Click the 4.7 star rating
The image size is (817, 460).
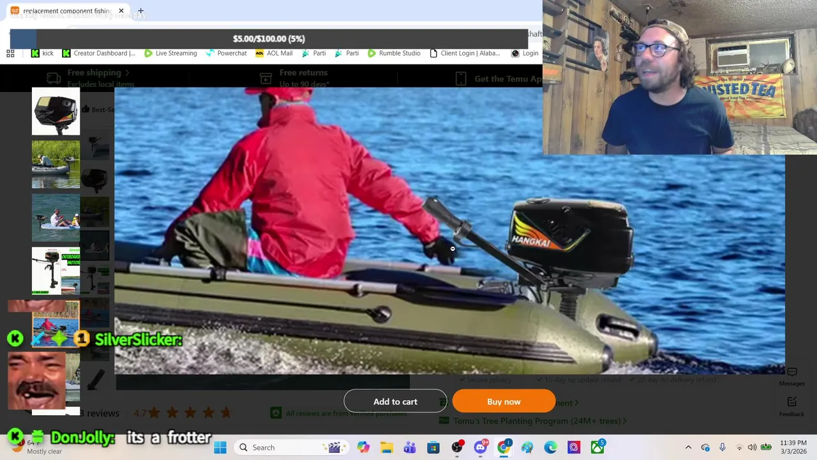183,413
